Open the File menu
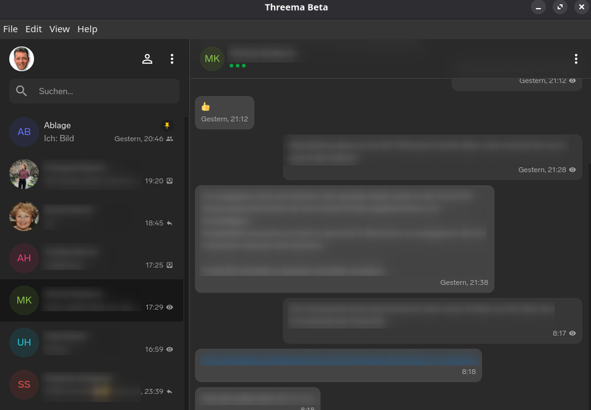 click(10, 29)
